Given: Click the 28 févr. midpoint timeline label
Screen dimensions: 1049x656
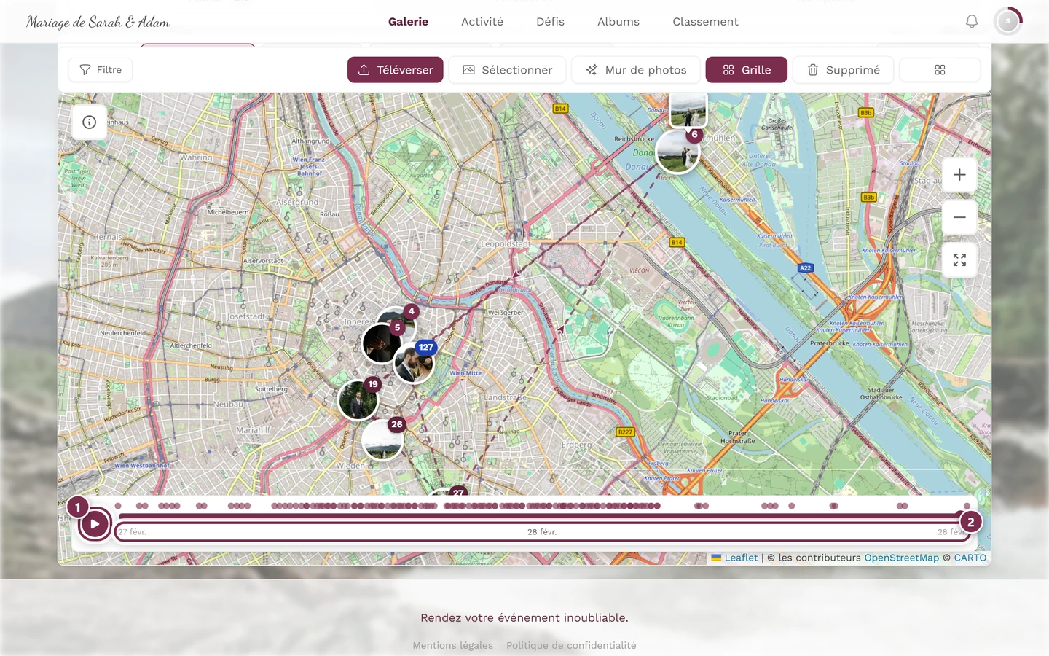Looking at the screenshot, I should coord(542,532).
